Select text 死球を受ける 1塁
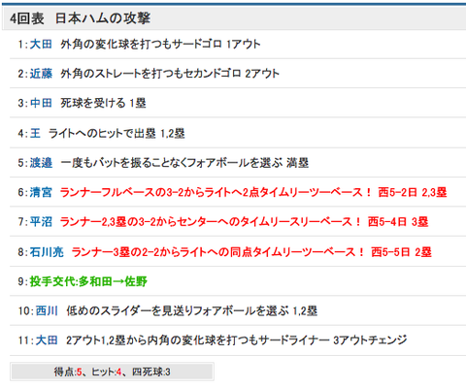The height and width of the screenshot is (388, 466). tap(103, 103)
